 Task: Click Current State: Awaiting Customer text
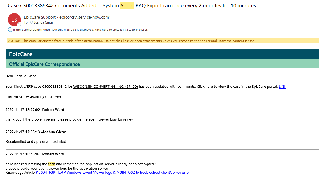pos(33,97)
